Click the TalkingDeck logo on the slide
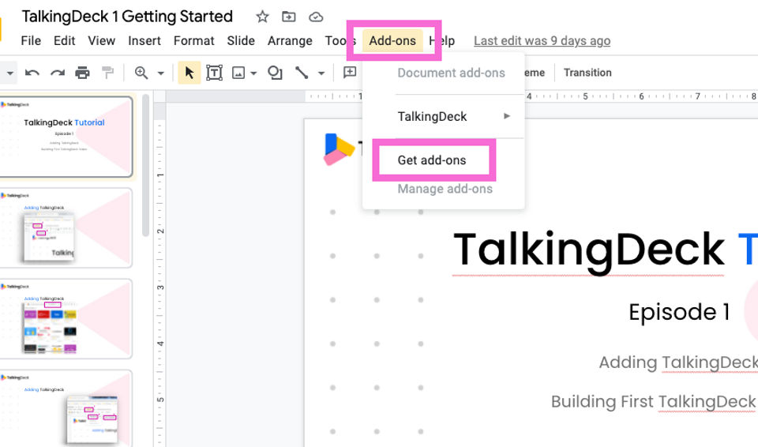The height and width of the screenshot is (447, 758). (x=339, y=149)
